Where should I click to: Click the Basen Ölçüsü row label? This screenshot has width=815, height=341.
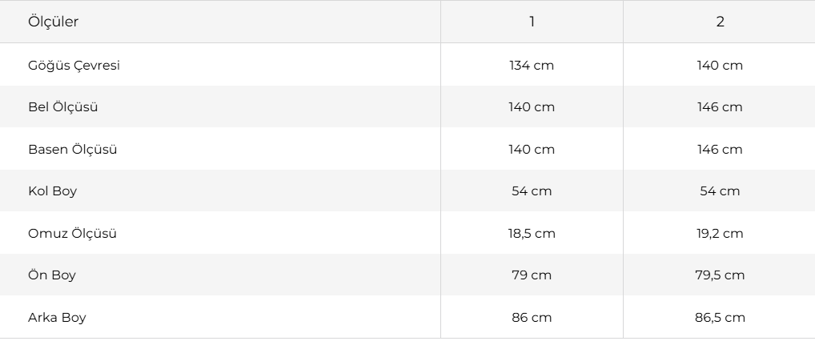pyautogui.click(x=72, y=150)
